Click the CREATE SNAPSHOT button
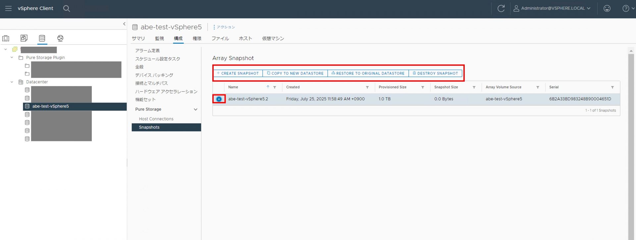The width and height of the screenshot is (636, 240). 238,73
